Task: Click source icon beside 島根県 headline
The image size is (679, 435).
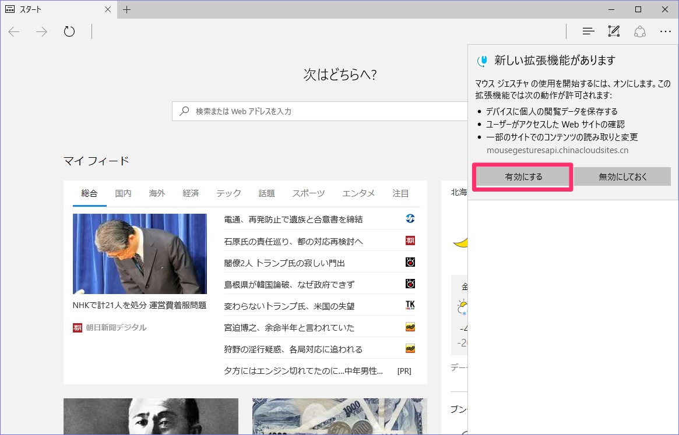Action: click(410, 284)
